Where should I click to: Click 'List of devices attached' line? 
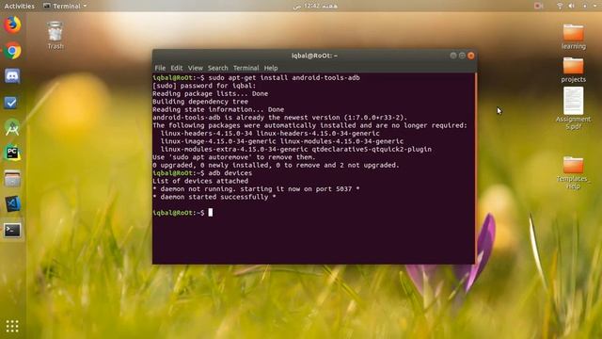tap(200, 181)
